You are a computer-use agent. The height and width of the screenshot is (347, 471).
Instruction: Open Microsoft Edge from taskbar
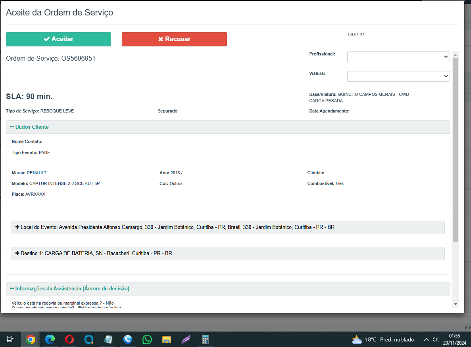(50, 339)
